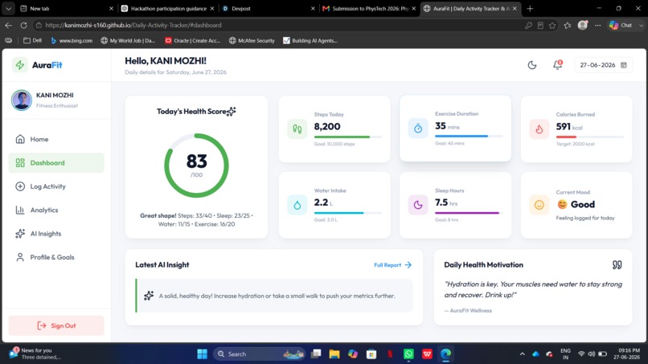Click the browser Back arrow
The width and height of the screenshot is (648, 364).
tap(8, 25)
